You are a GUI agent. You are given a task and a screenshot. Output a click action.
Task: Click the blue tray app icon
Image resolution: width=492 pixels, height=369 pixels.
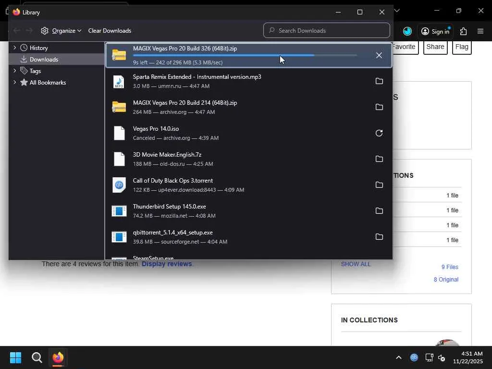coord(414,357)
